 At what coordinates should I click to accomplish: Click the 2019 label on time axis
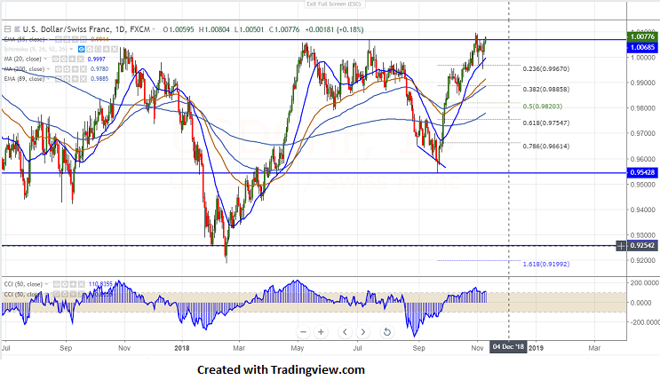[536, 348]
